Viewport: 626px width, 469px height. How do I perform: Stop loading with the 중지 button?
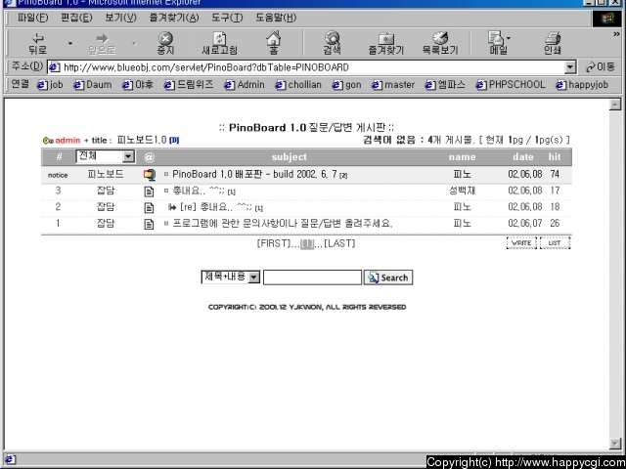(x=165, y=44)
